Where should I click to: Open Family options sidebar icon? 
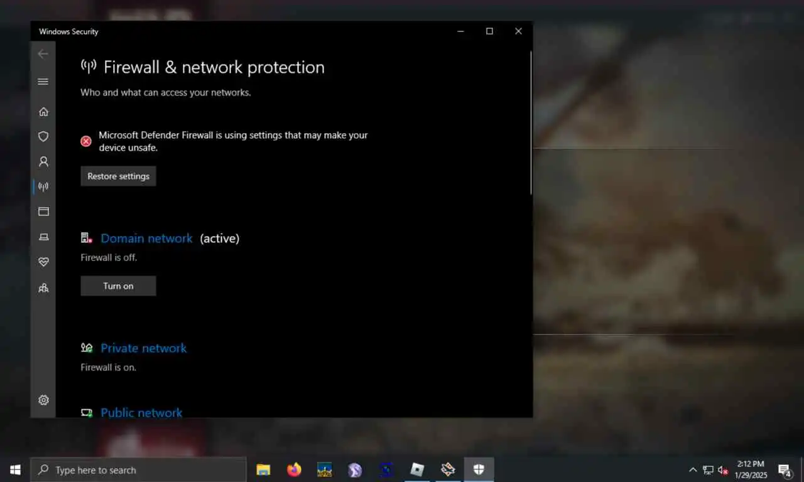[x=43, y=288]
